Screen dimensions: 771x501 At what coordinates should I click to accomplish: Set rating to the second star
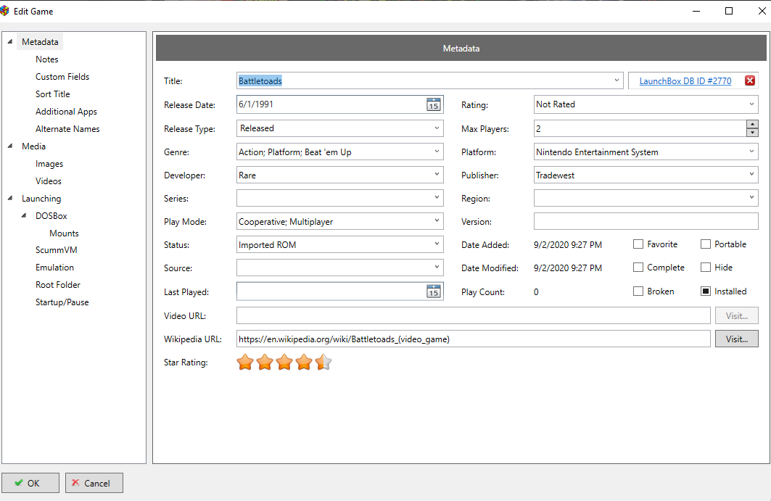(265, 363)
